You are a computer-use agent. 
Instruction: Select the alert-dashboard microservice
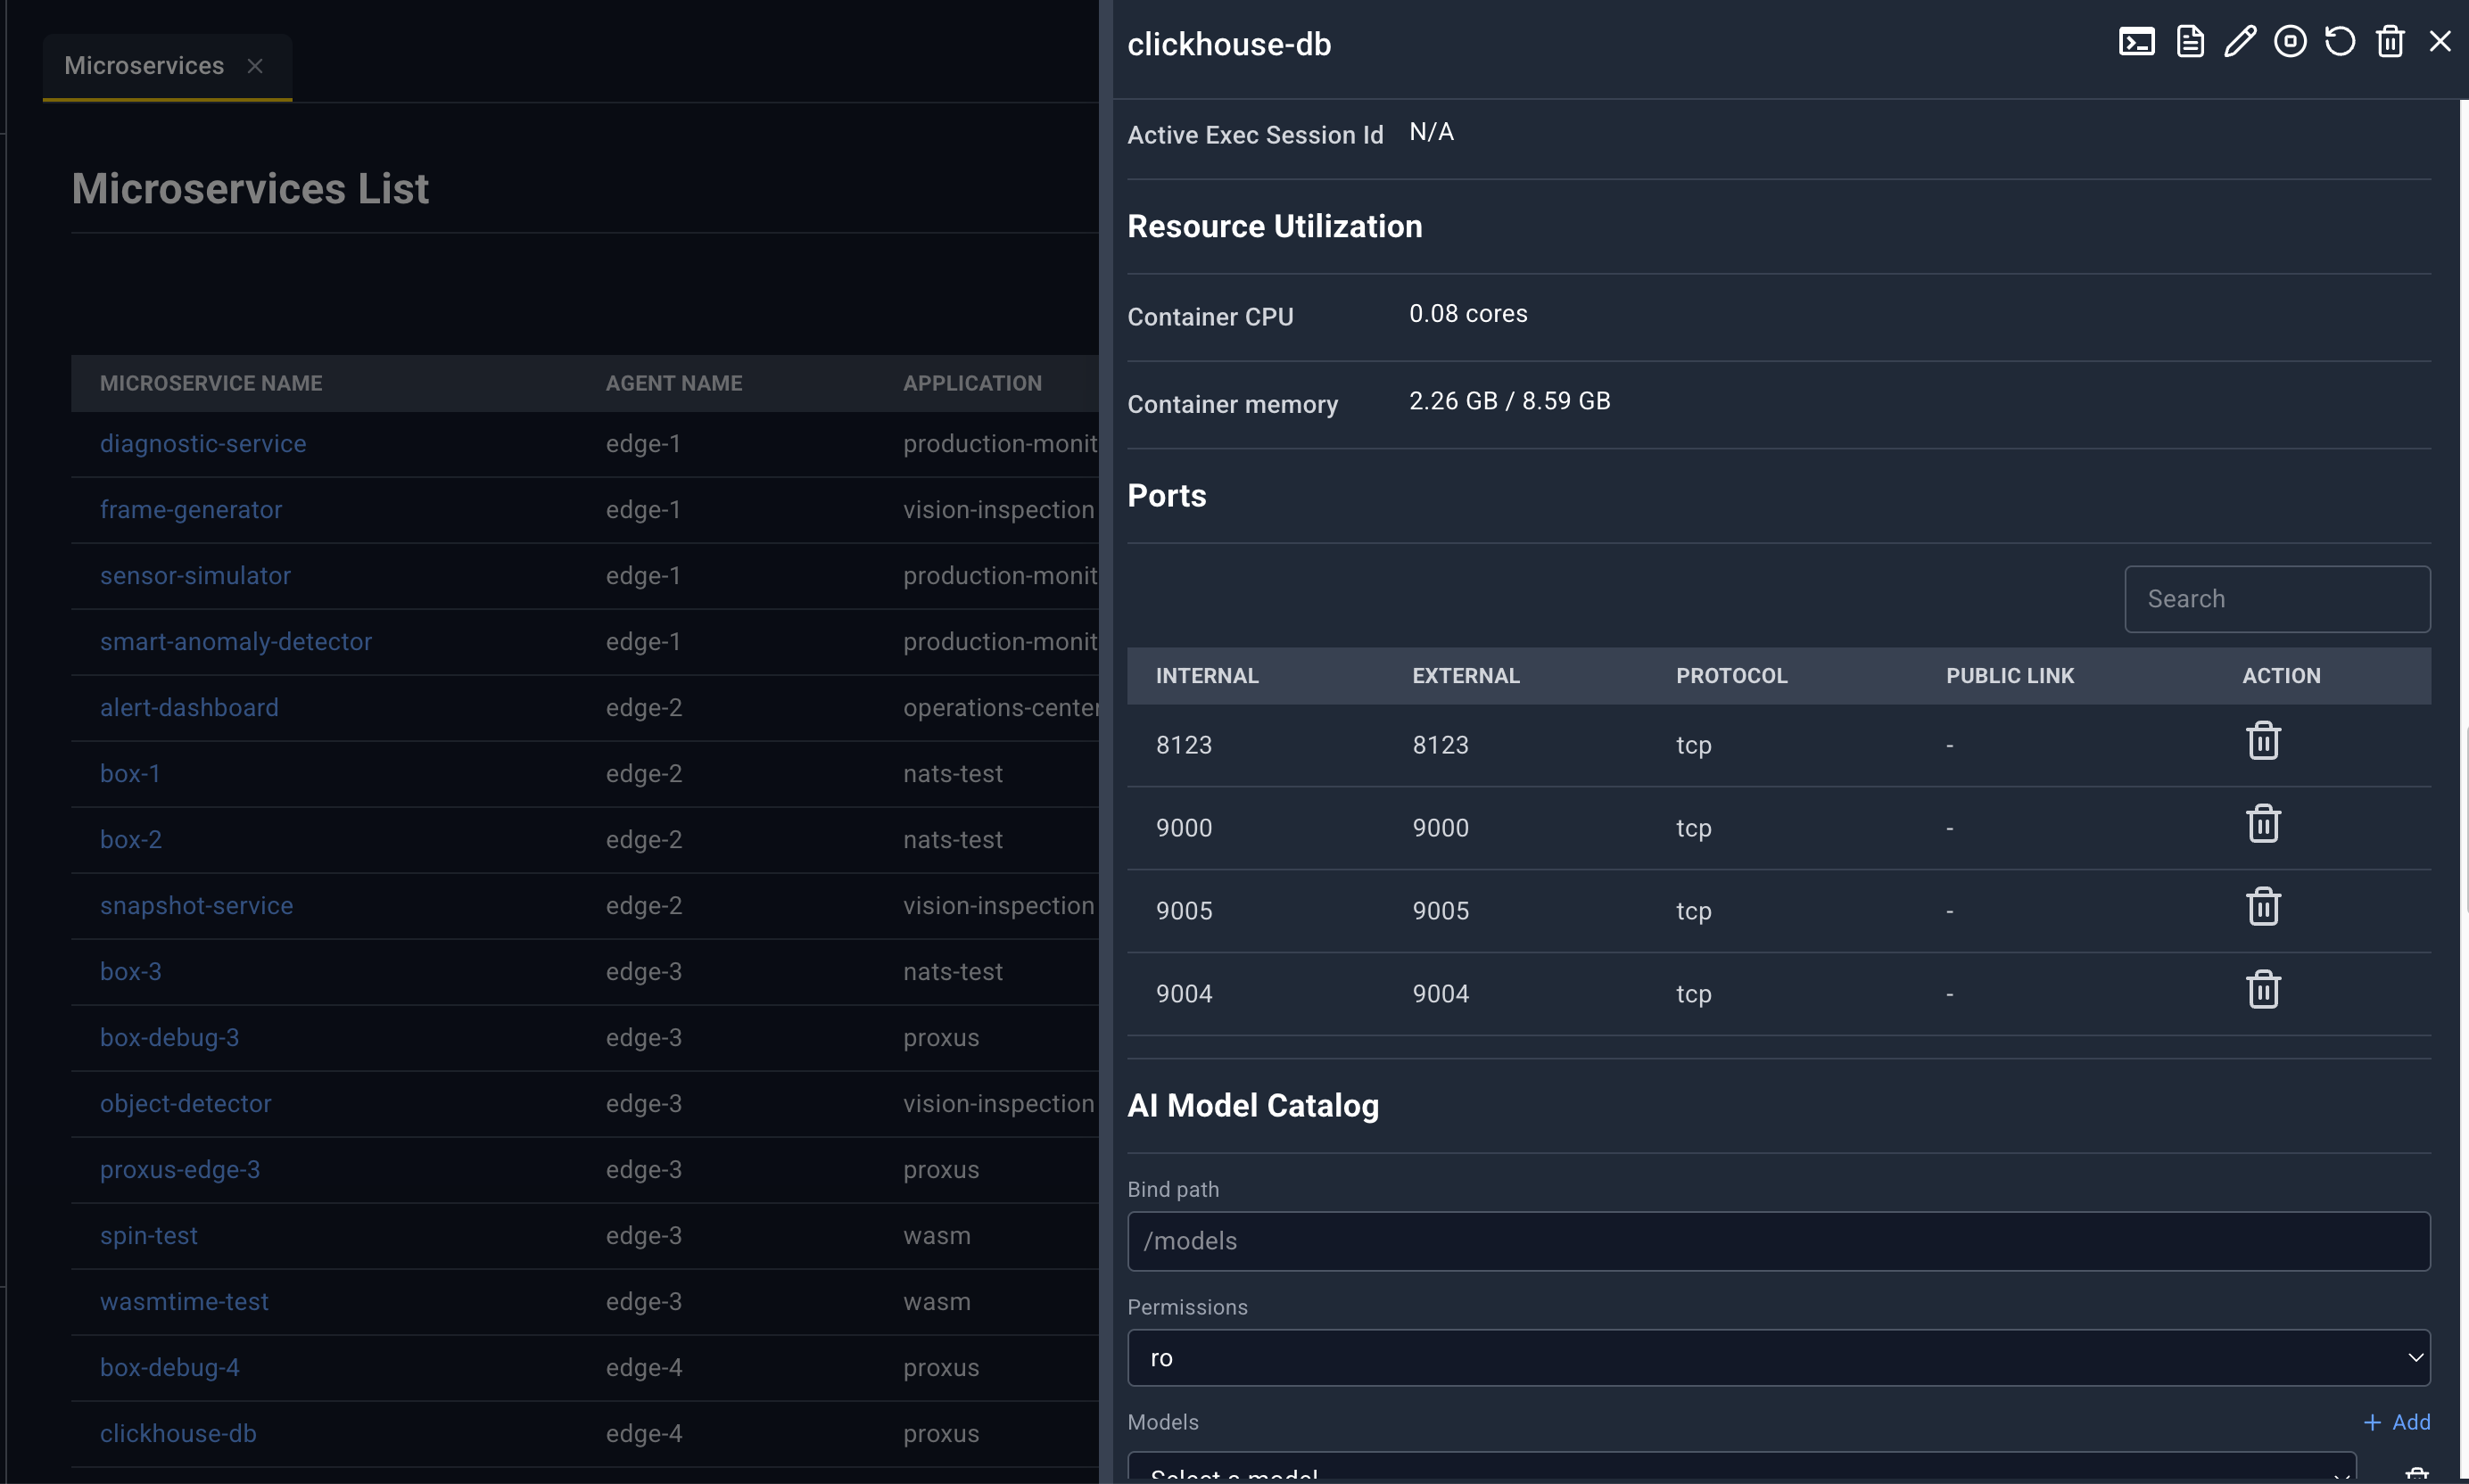pyautogui.click(x=189, y=707)
